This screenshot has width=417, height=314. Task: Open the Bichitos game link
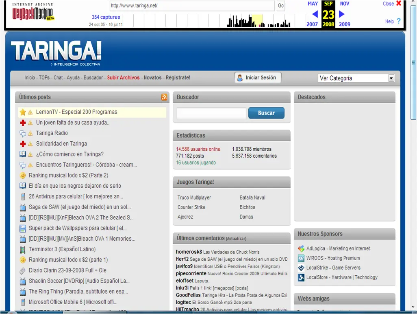click(248, 207)
